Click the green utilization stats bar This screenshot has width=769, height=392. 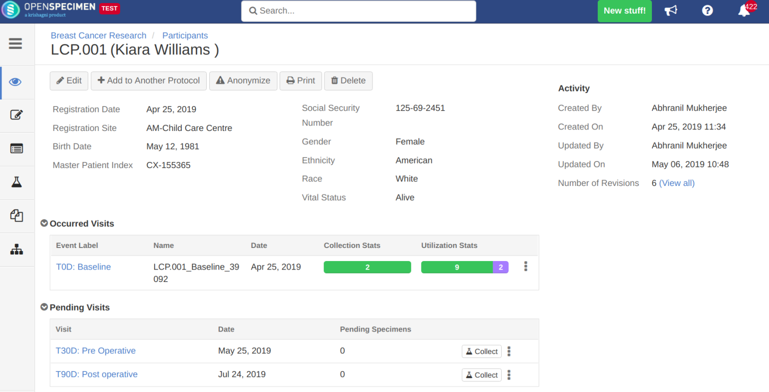click(457, 267)
